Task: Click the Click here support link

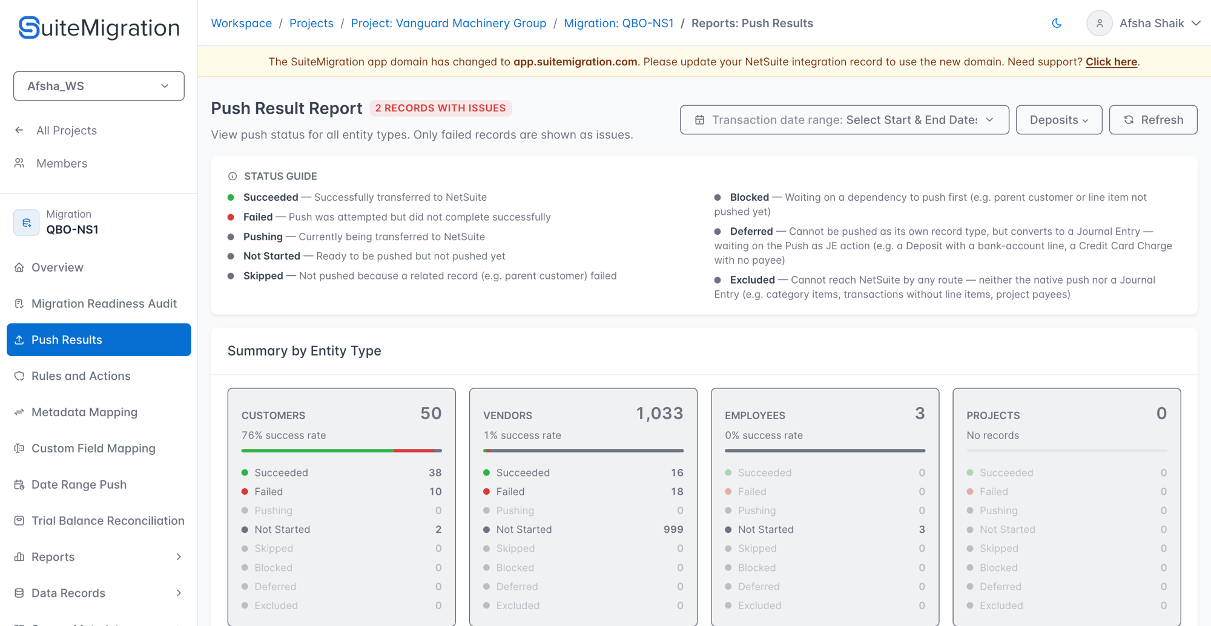Action: pos(1111,62)
